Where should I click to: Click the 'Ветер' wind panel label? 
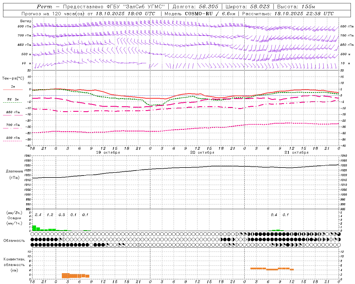tap(26, 21)
